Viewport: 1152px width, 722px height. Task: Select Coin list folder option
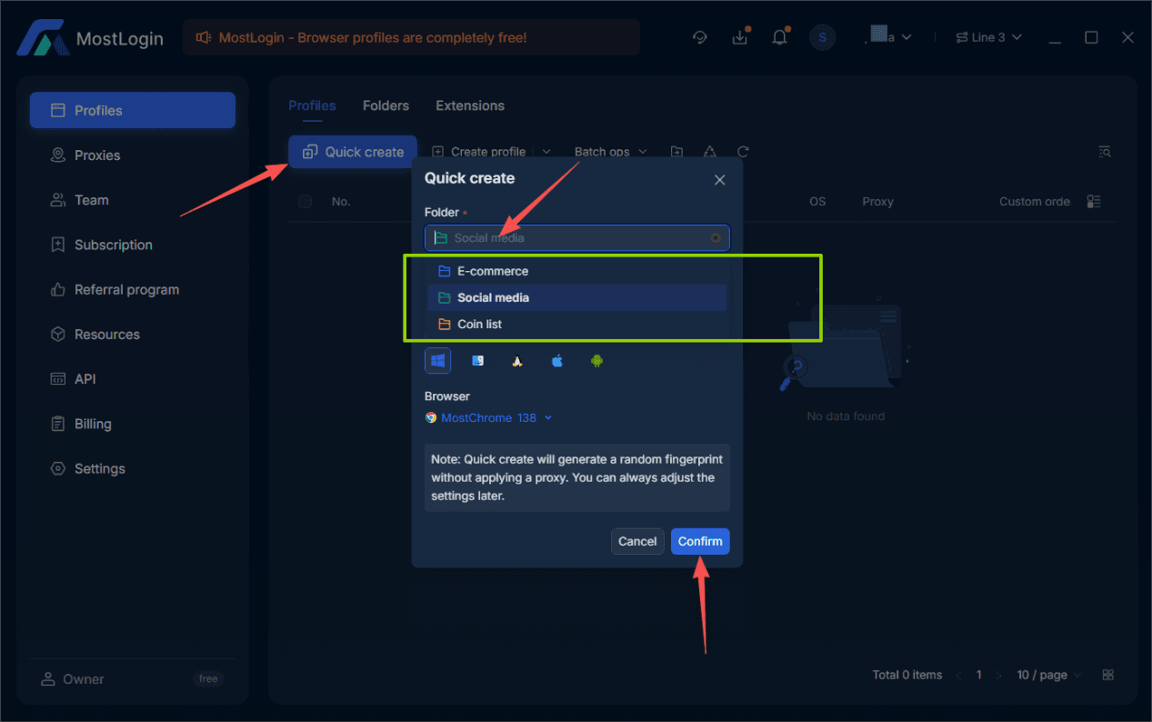[x=576, y=324]
